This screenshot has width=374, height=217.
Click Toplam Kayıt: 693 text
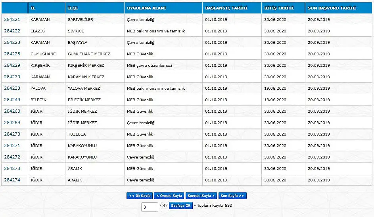215,206
